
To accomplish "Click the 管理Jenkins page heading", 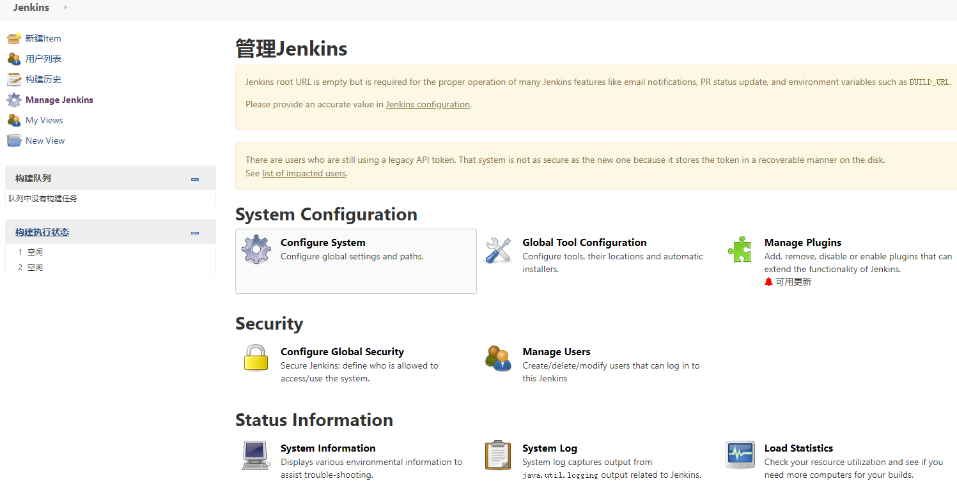I will click(292, 49).
